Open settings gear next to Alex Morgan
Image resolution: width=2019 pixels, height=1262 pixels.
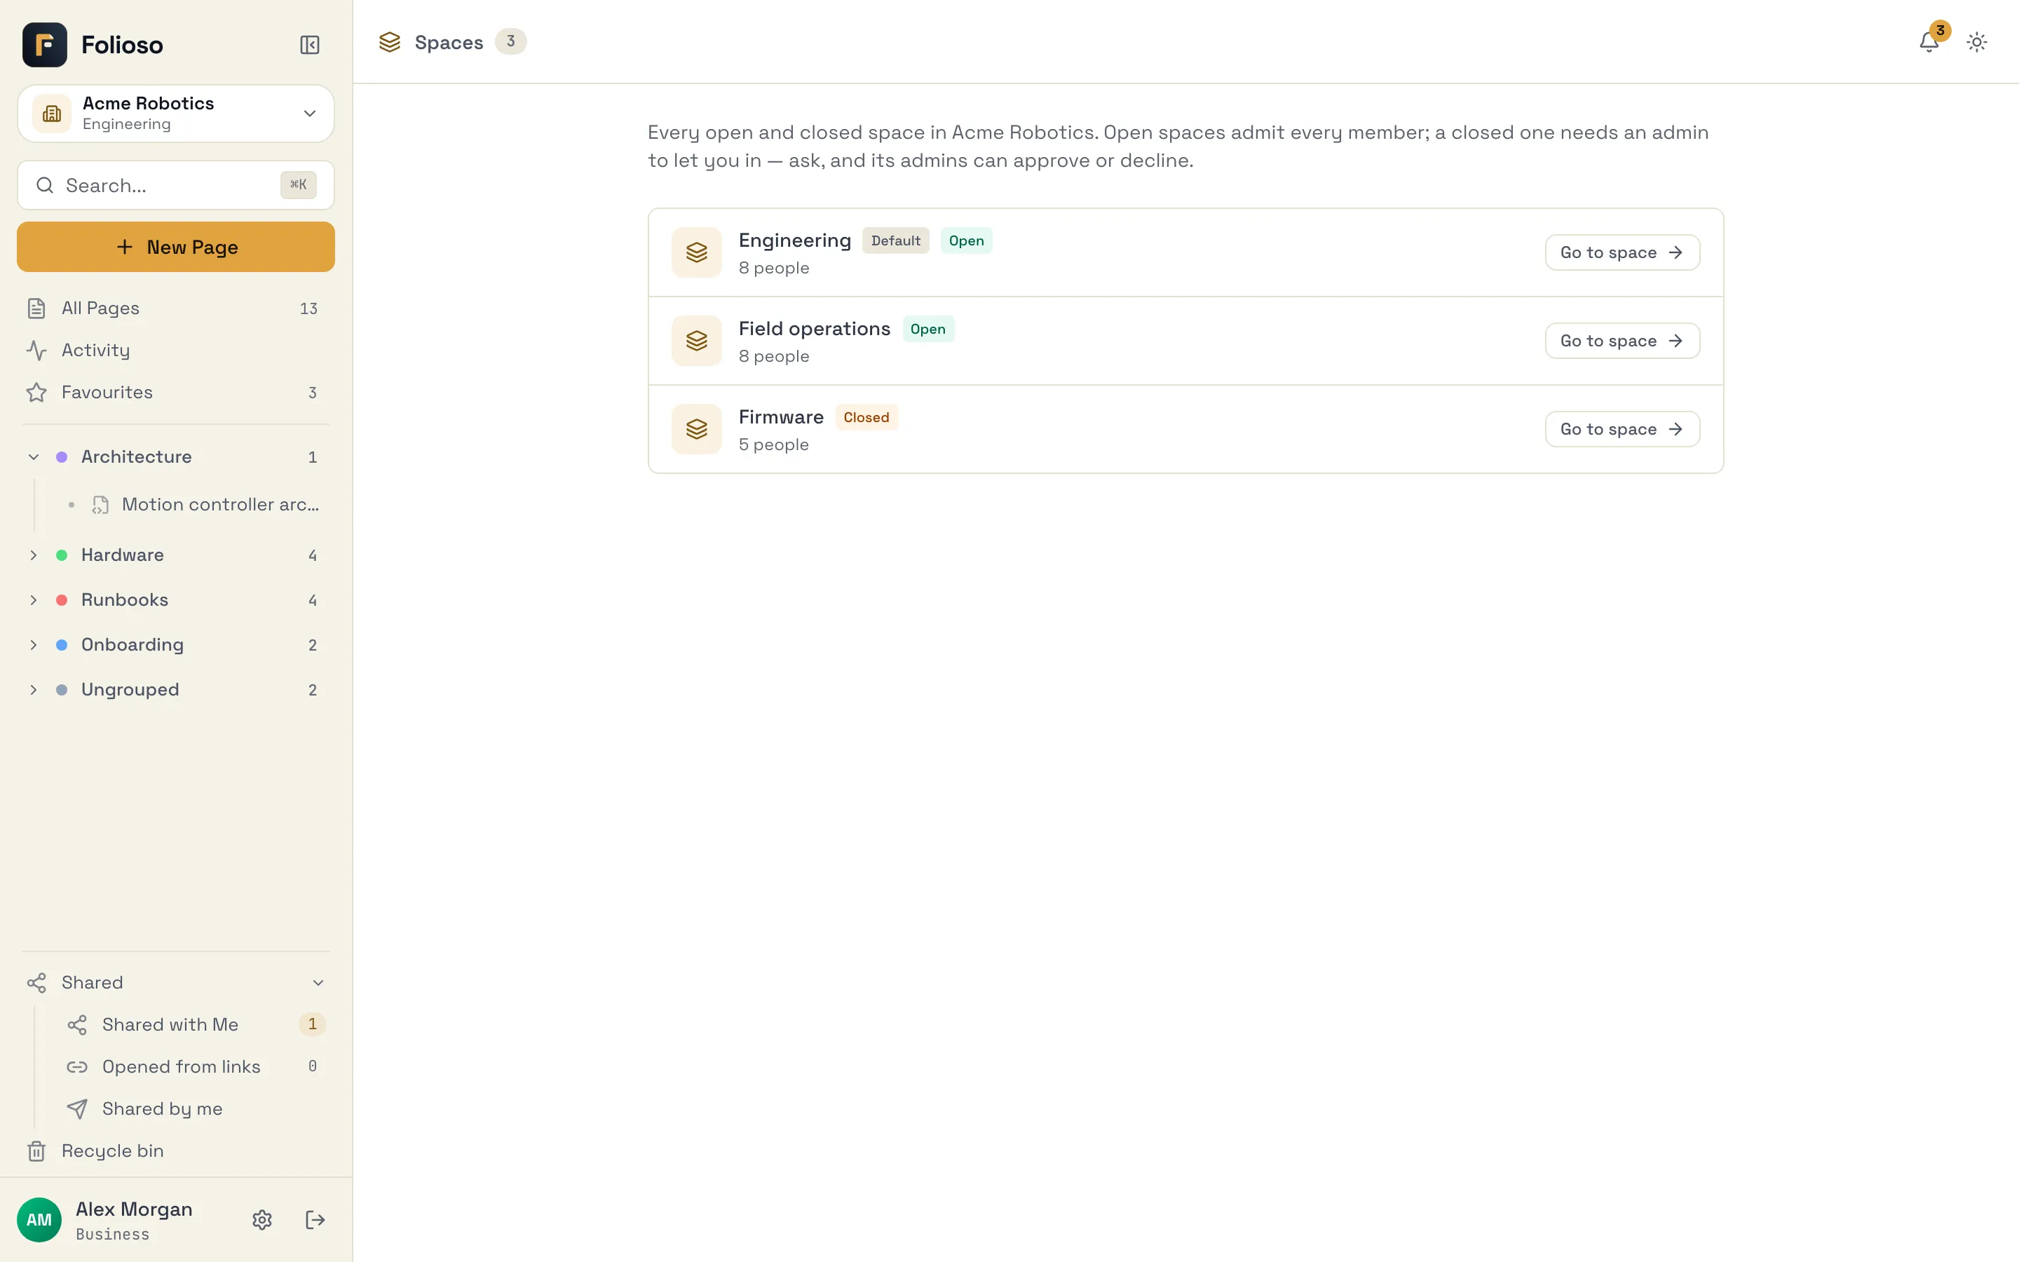tap(262, 1219)
